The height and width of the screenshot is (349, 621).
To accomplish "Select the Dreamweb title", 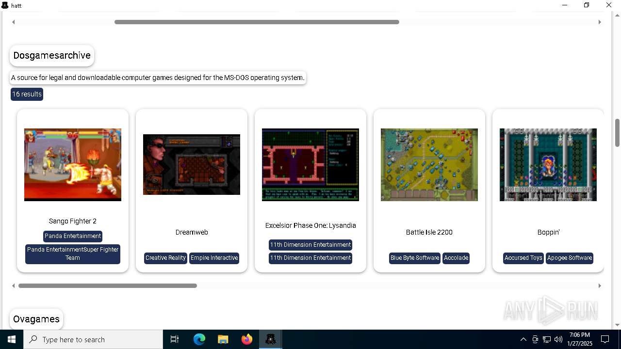I will coord(192,232).
